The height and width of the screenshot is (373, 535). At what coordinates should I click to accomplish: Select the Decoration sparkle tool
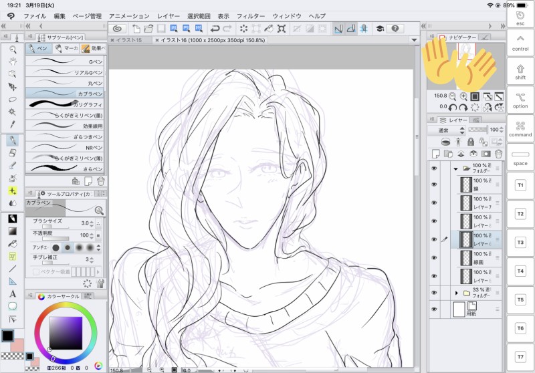[13, 191]
